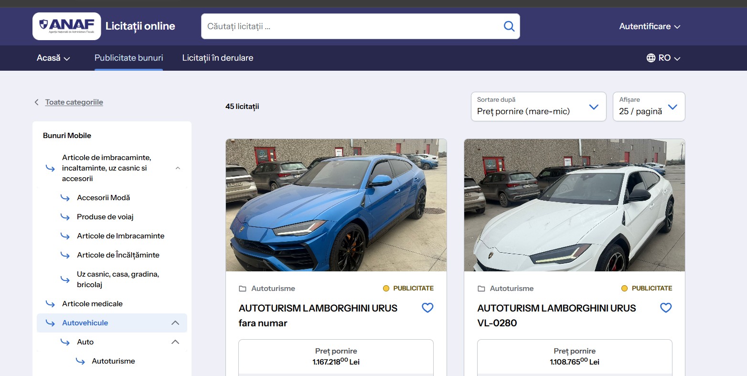Click the ANAF logo
This screenshot has width=747, height=376.
coord(67,26)
